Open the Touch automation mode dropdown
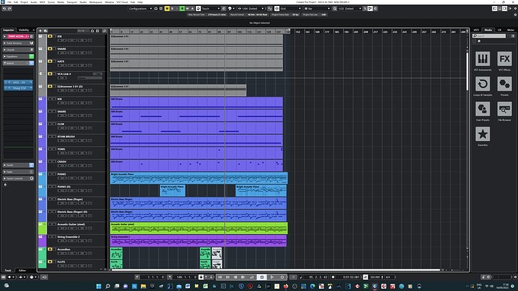 210,8
